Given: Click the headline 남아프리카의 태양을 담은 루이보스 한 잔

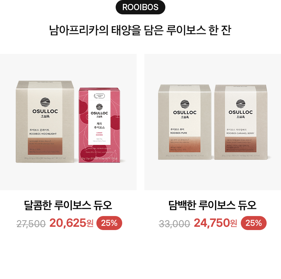Looking at the screenshot, I should click(140, 30).
